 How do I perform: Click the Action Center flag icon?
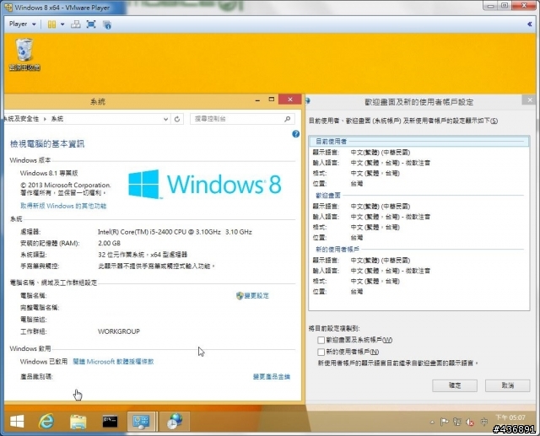tap(445, 422)
